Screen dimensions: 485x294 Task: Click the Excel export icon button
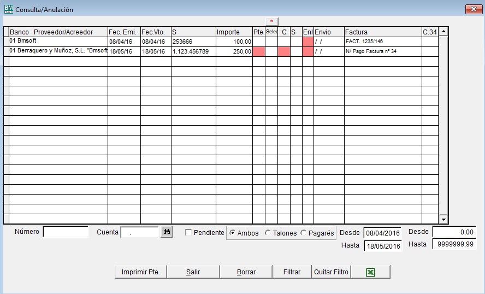coord(370,272)
